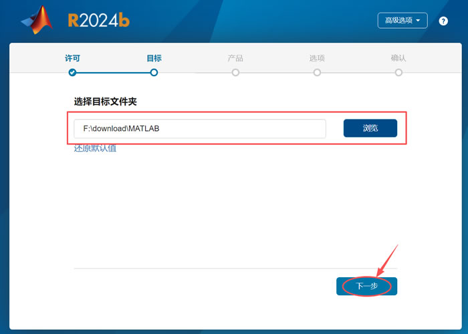Select the 目标 step label

tap(154, 58)
